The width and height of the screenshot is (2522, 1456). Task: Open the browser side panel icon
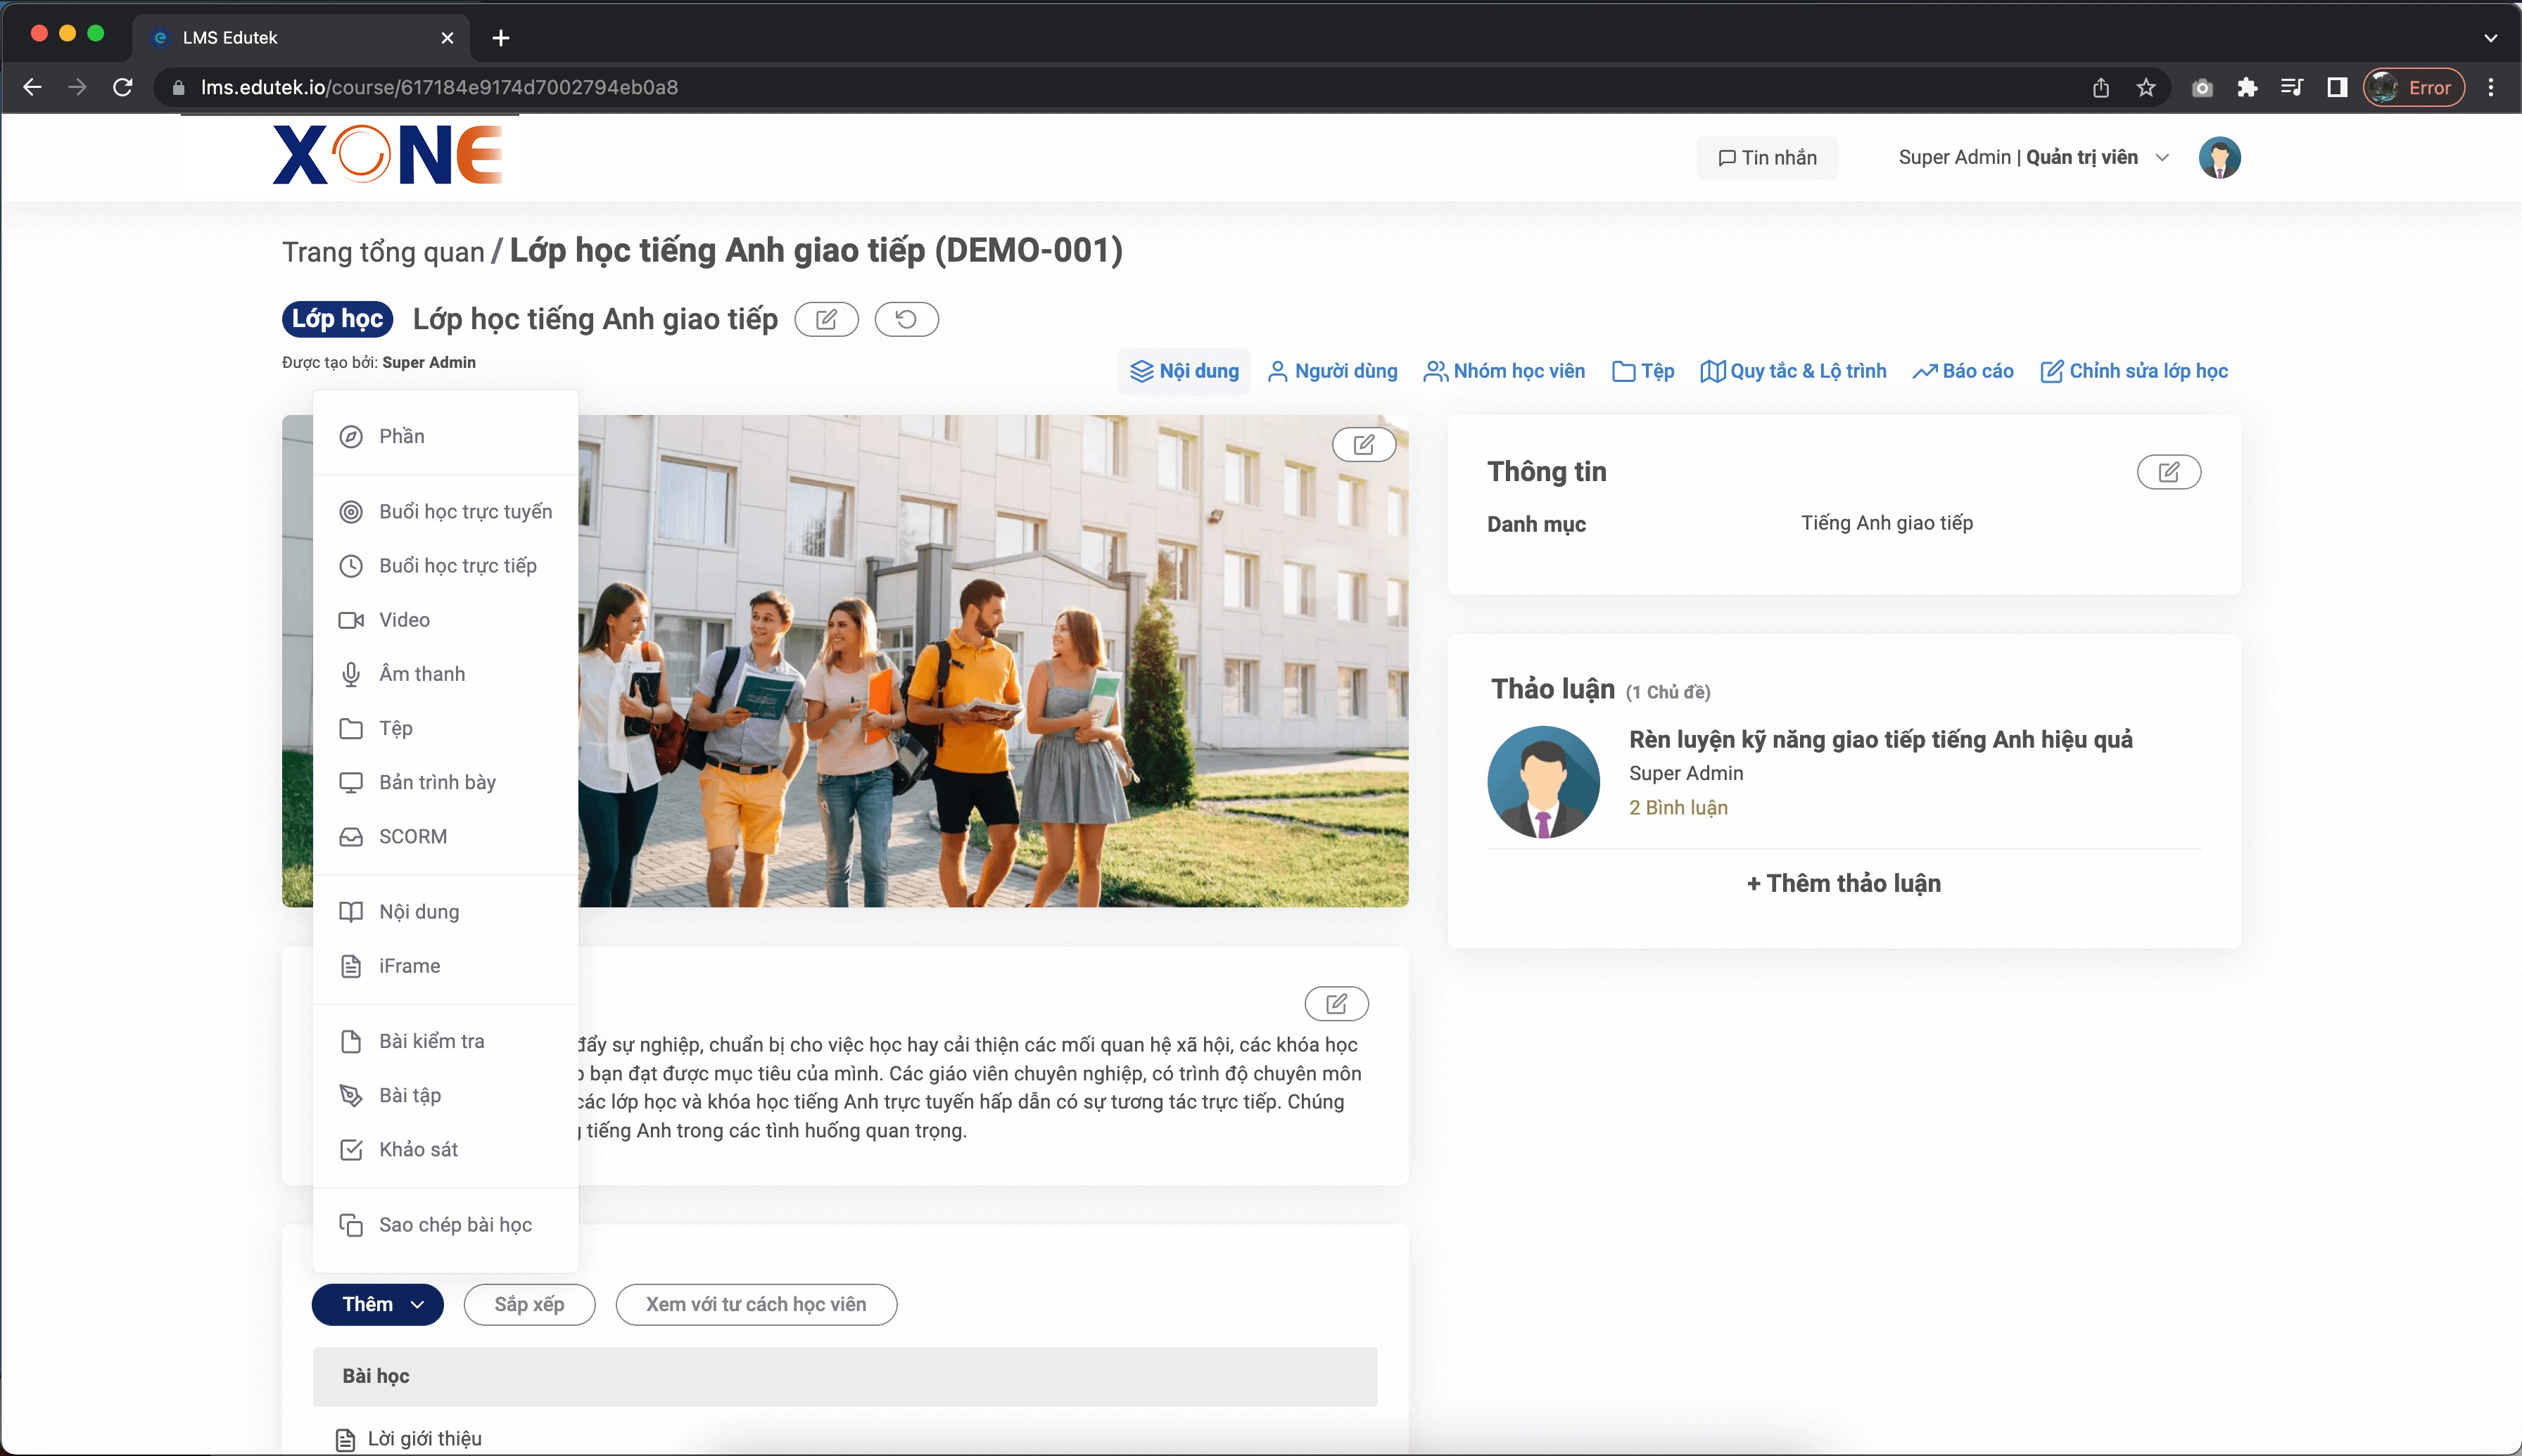coord(2337,87)
